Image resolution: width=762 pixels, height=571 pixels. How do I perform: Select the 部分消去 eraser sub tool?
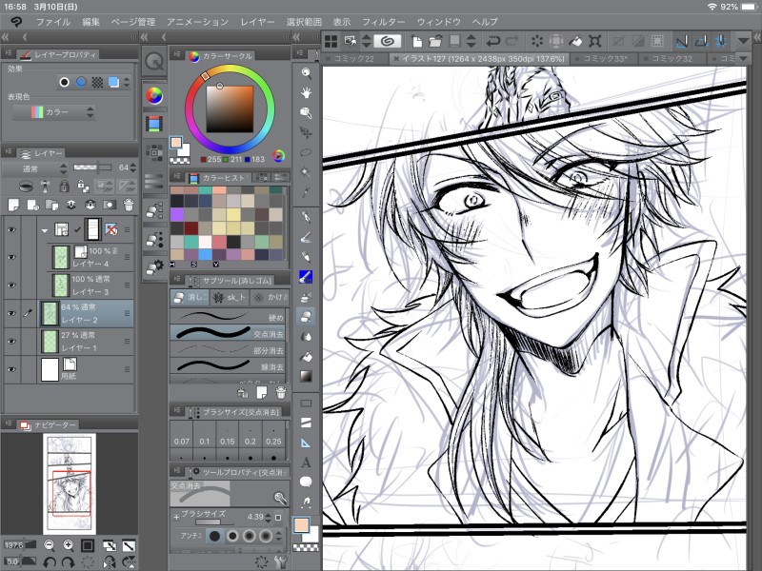tap(229, 348)
